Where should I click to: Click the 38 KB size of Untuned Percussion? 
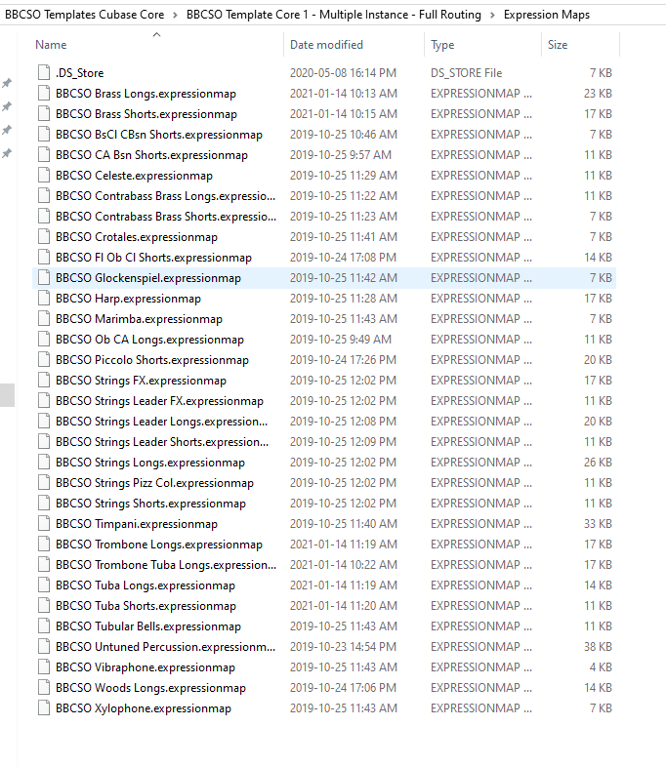tap(598, 647)
